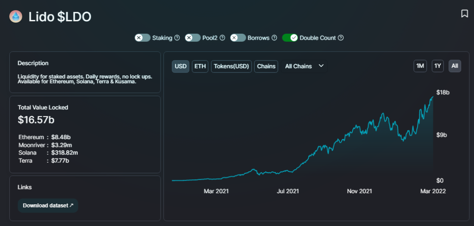Expand the All Chains dropdown
474x226 pixels.
click(x=304, y=67)
